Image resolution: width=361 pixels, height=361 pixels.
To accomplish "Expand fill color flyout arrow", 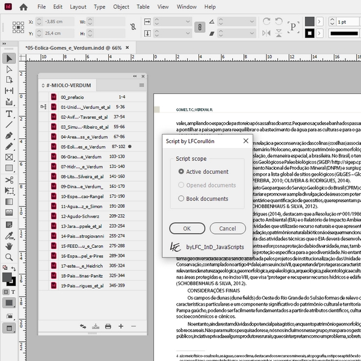I will 319,22.
